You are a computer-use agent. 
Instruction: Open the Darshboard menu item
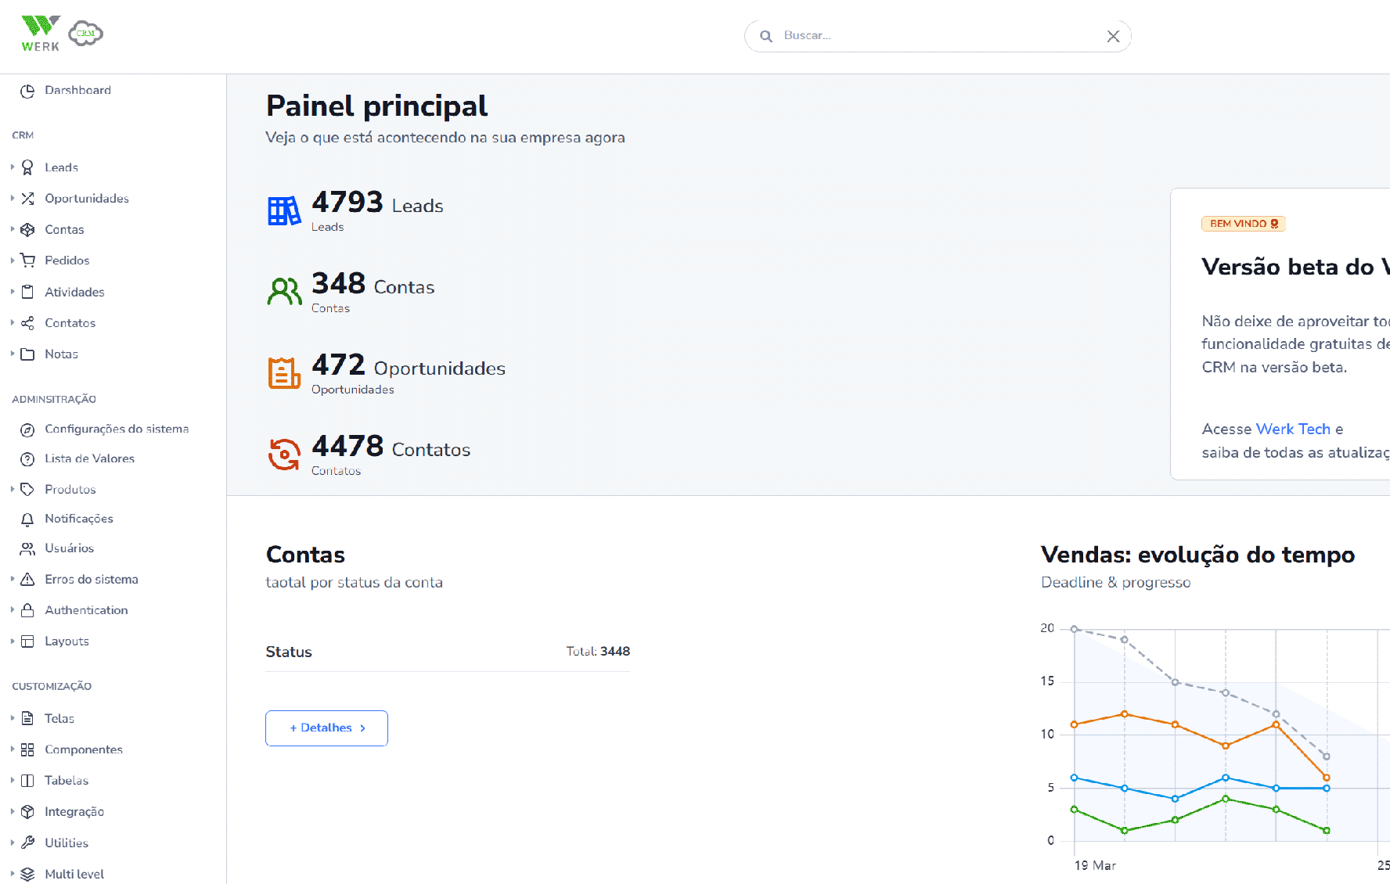[x=77, y=91]
